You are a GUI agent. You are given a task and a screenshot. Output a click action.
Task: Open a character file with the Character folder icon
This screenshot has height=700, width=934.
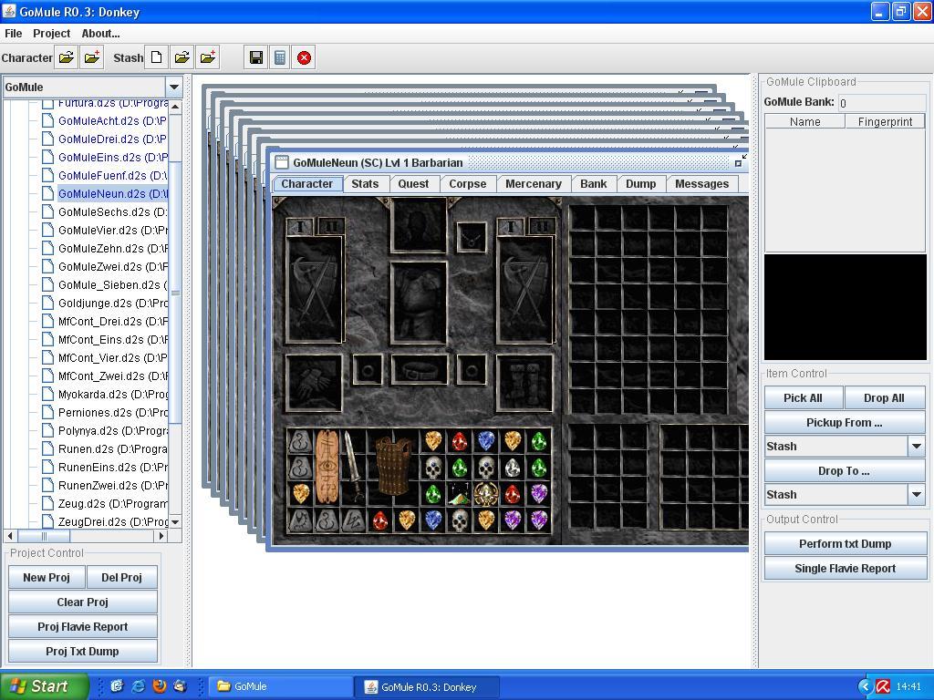tap(67, 57)
